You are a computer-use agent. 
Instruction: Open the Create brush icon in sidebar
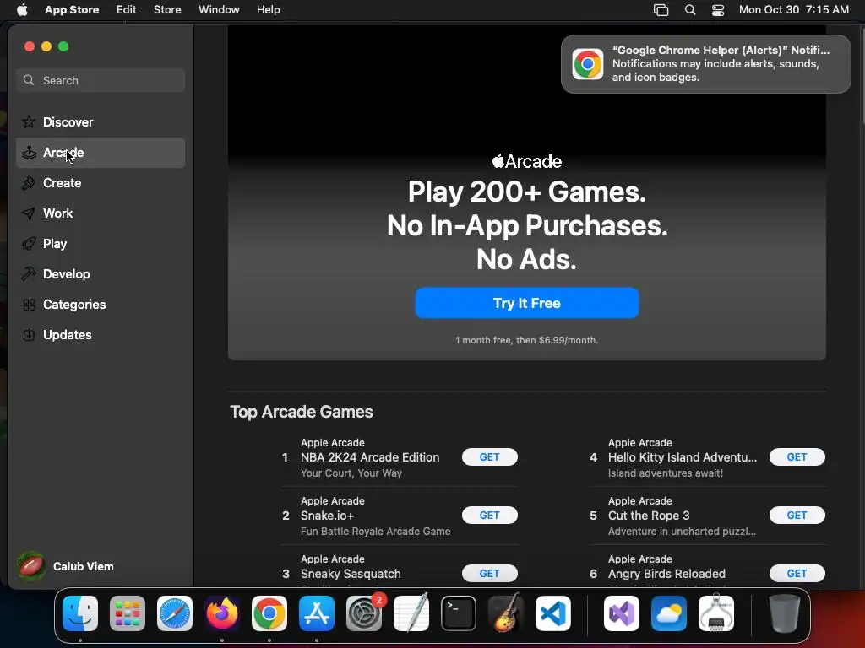pyautogui.click(x=29, y=183)
